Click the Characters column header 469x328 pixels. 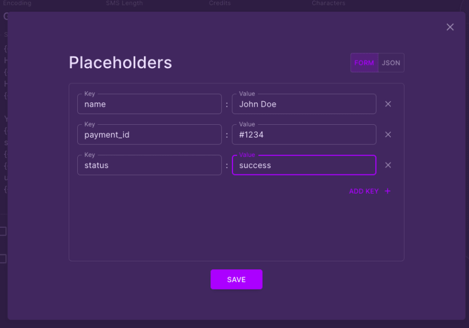point(328,3)
